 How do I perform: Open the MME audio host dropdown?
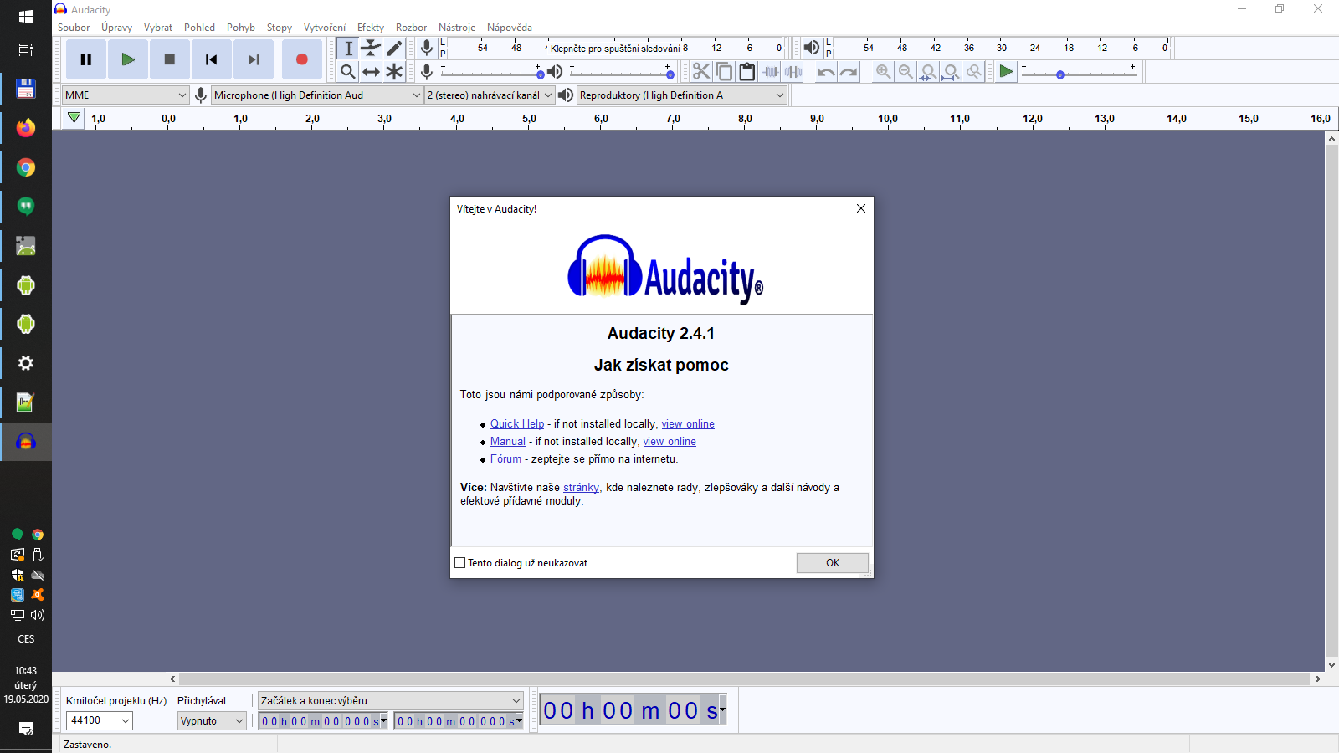tap(124, 95)
